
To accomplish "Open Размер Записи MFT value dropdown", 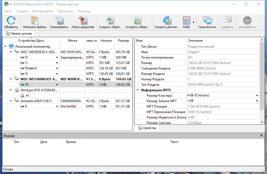I will (x=257, y=101).
